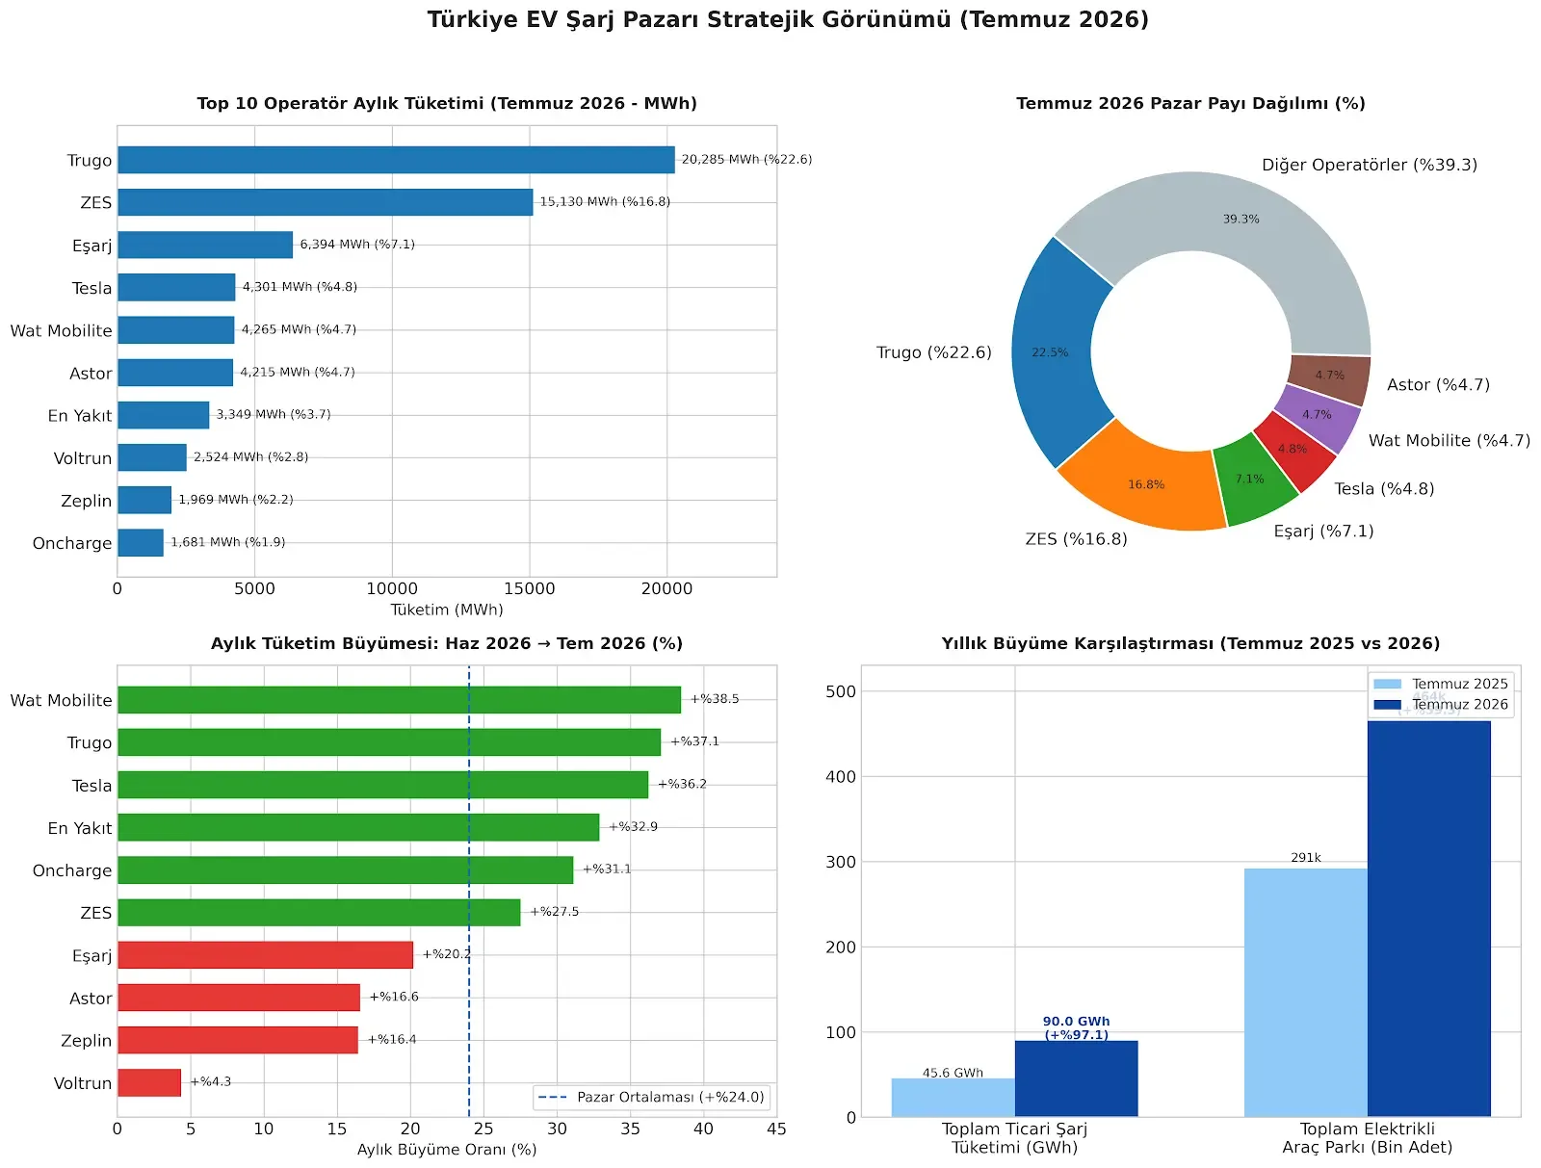The width and height of the screenshot is (1541, 1168).
Task: Click the '+%4.3' growth value label
Action: [x=210, y=1081]
